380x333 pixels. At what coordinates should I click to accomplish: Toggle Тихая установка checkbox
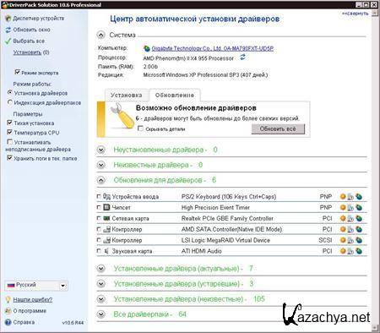pyautogui.click(x=9, y=123)
